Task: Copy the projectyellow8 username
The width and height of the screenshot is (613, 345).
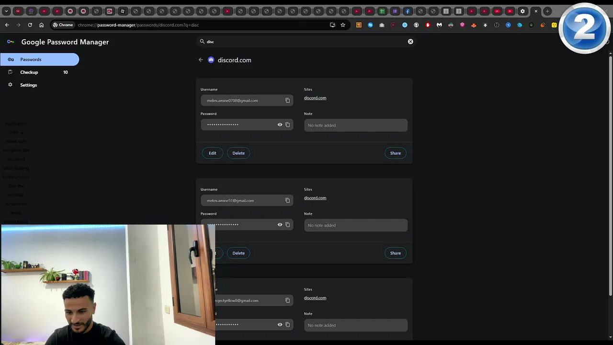Action: (x=287, y=300)
